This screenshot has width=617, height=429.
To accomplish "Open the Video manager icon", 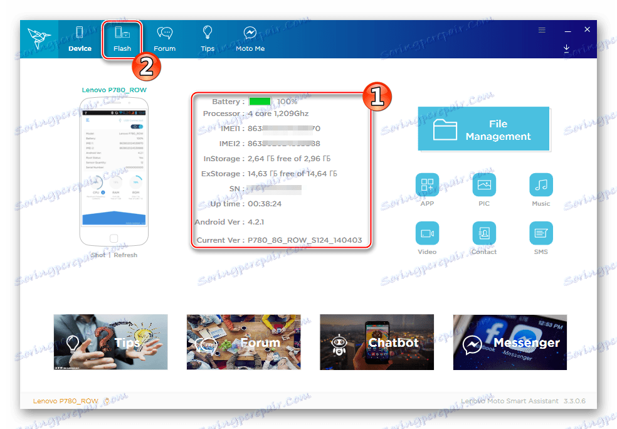I will (x=427, y=233).
